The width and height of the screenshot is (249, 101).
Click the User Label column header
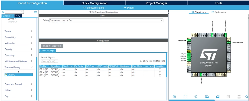point(149,66)
